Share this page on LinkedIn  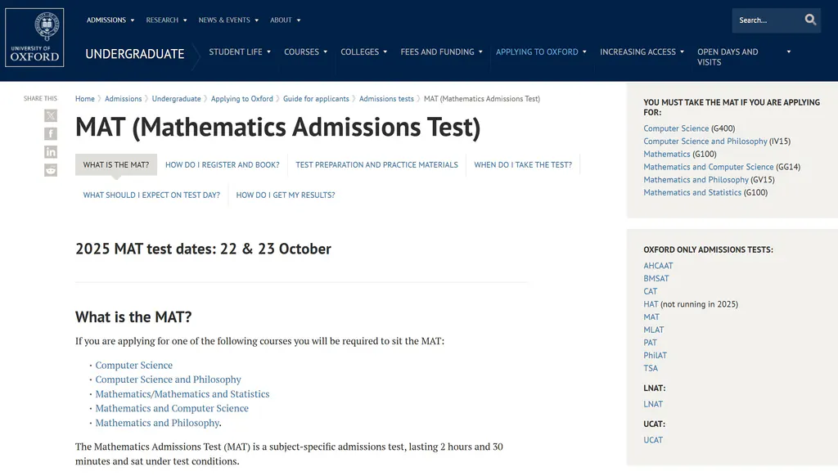(x=51, y=152)
